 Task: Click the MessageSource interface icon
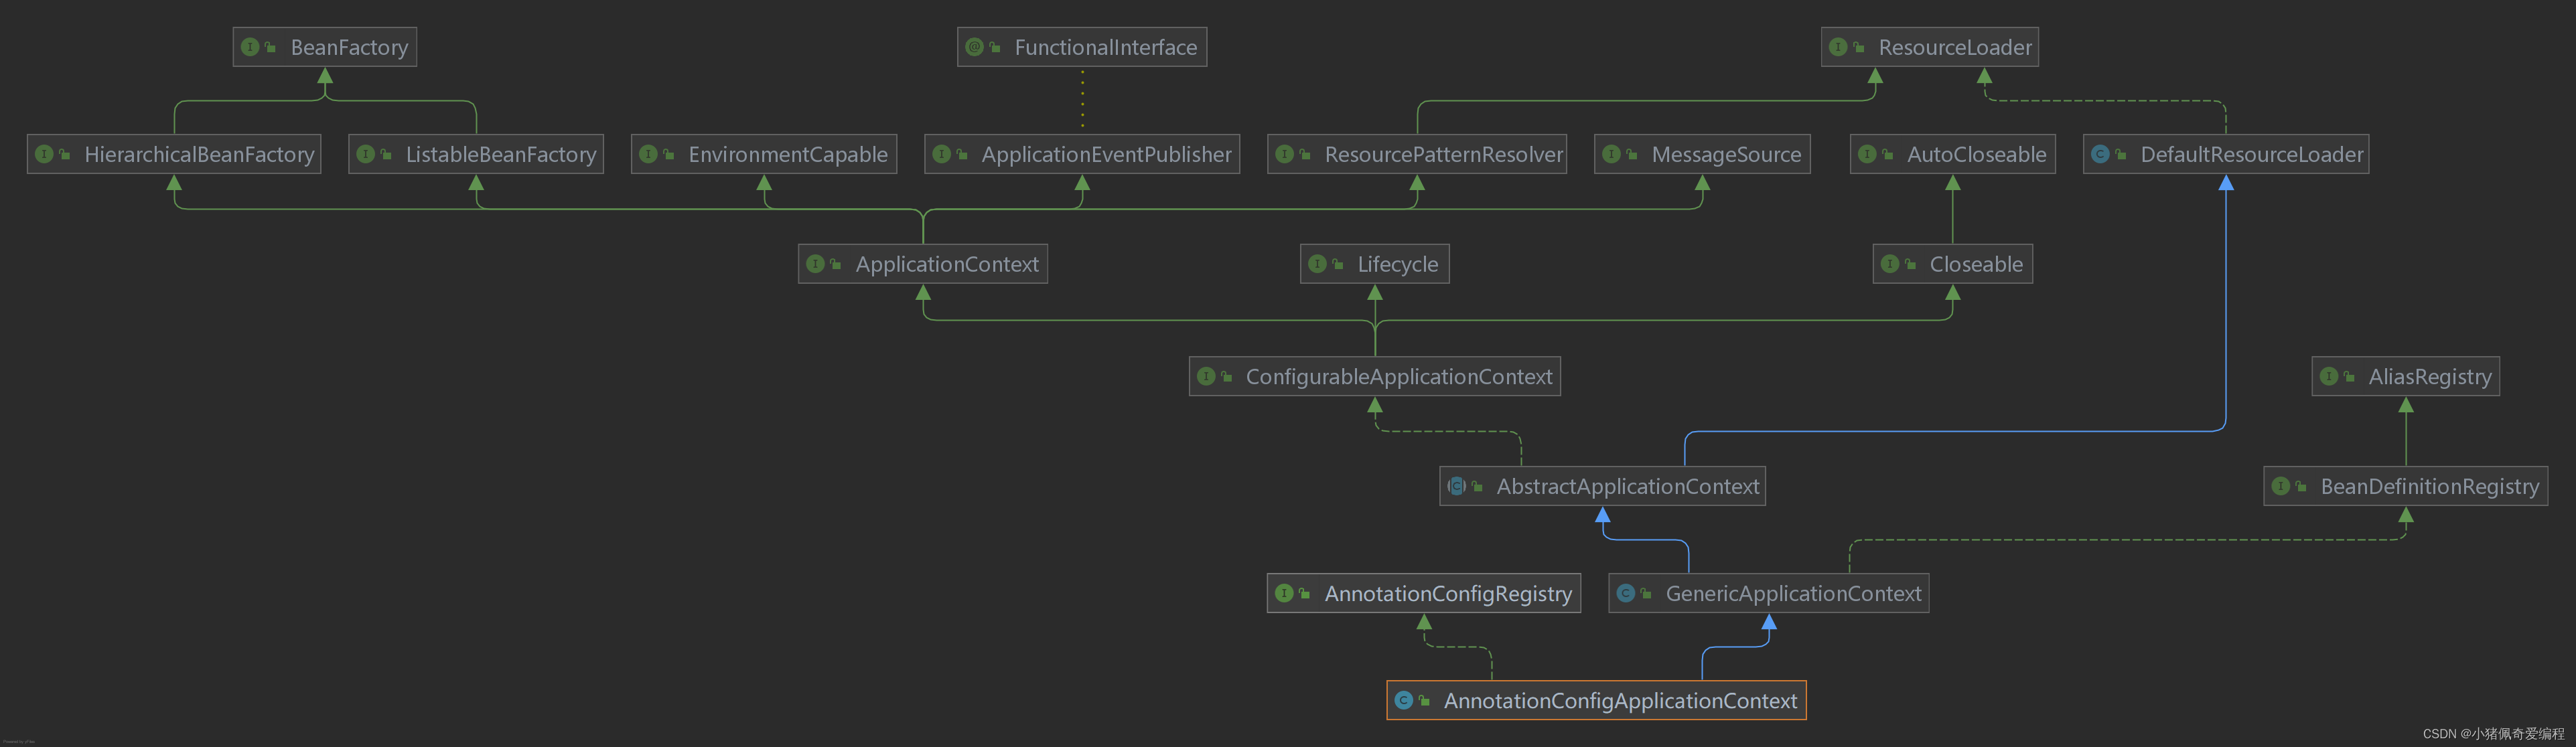[1611, 154]
